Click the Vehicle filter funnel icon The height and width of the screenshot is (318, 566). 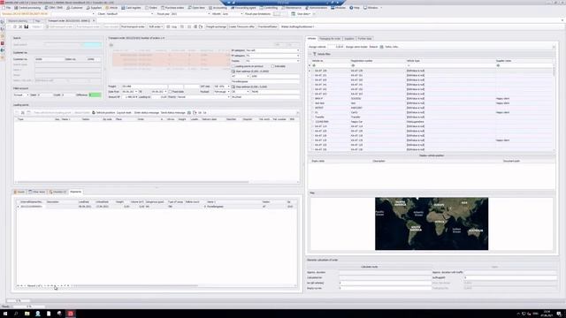(x=315, y=54)
